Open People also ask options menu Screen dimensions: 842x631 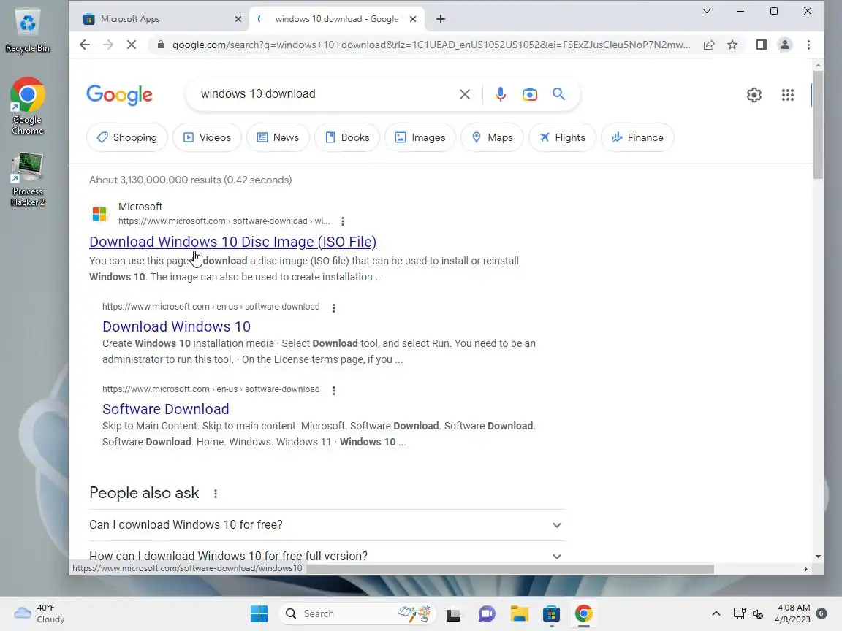point(216,494)
